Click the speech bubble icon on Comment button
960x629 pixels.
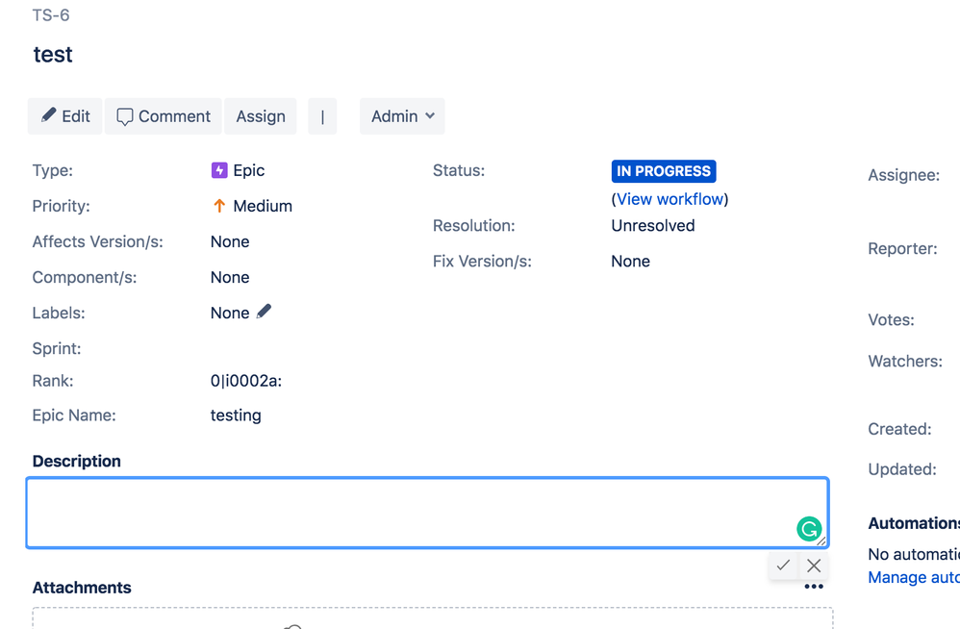pos(126,115)
